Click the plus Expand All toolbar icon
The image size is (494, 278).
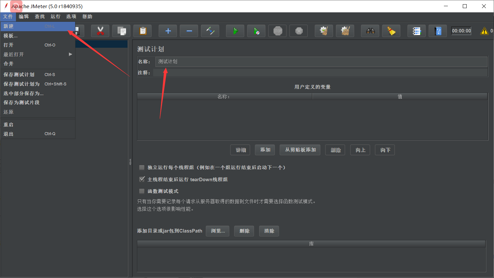[x=168, y=31]
